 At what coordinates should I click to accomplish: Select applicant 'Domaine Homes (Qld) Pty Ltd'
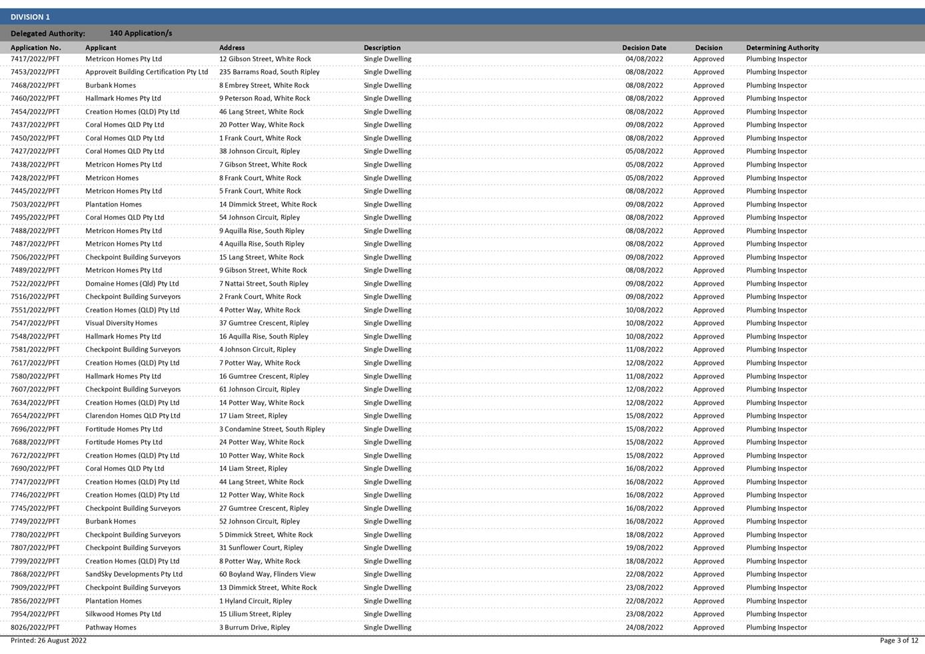[x=132, y=284]
